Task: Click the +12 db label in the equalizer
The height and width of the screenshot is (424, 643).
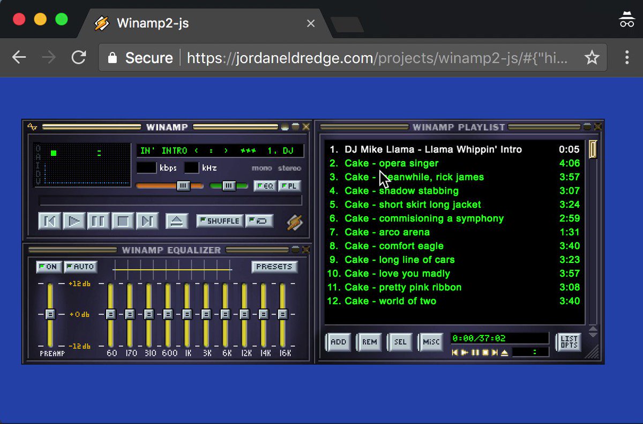Action: [x=80, y=284]
